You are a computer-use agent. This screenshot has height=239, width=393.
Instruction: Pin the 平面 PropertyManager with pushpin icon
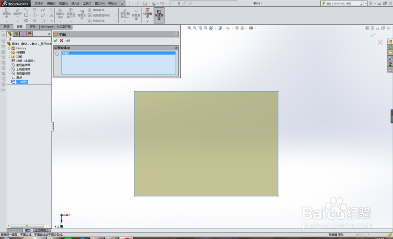coord(68,41)
